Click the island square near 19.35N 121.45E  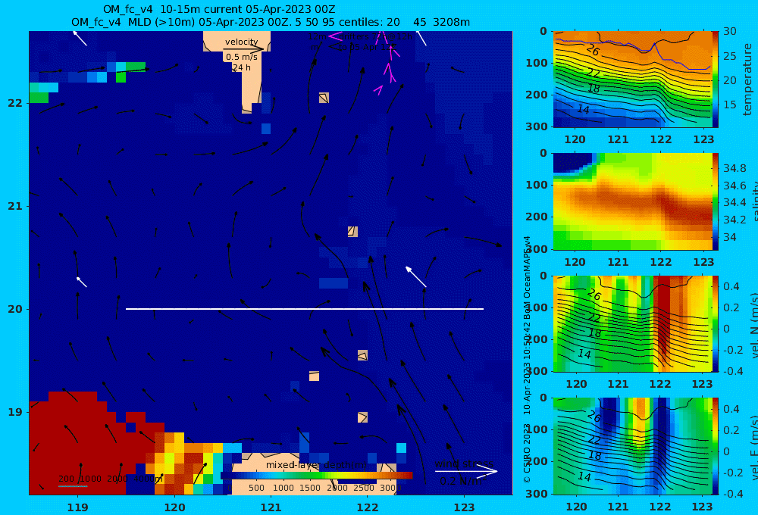coord(315,376)
